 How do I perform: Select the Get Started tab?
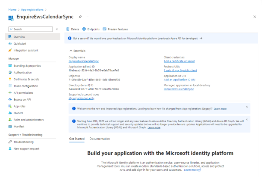pos(77,139)
